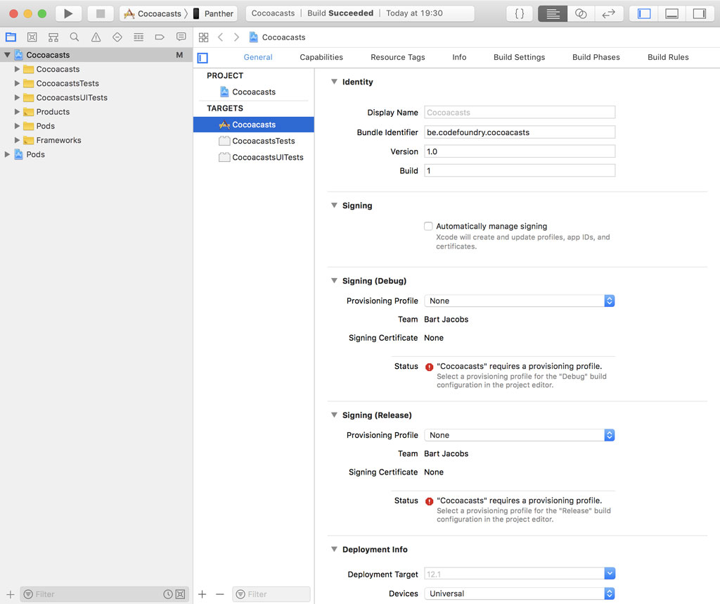720x604 pixels.
Task: Click the Bundle Identifier text field
Action: [x=519, y=132]
